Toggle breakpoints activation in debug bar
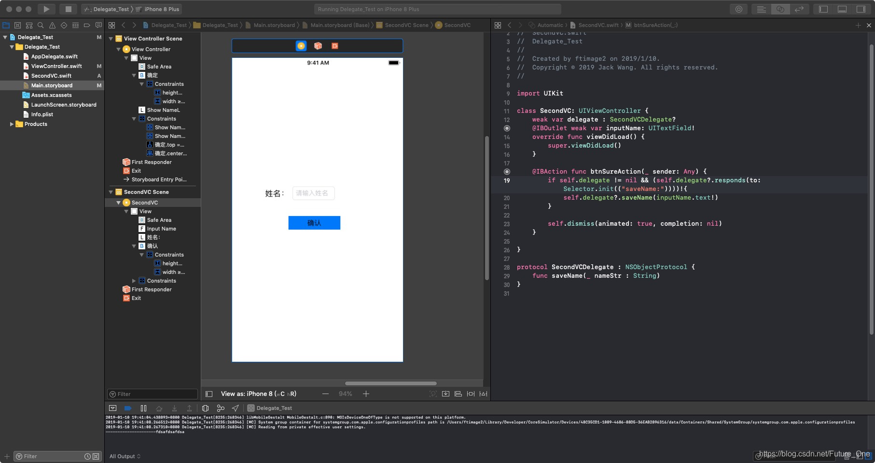This screenshot has width=875, height=463. pos(128,408)
